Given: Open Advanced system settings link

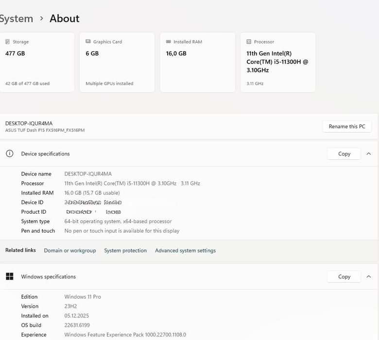Looking at the screenshot, I should coord(186,251).
